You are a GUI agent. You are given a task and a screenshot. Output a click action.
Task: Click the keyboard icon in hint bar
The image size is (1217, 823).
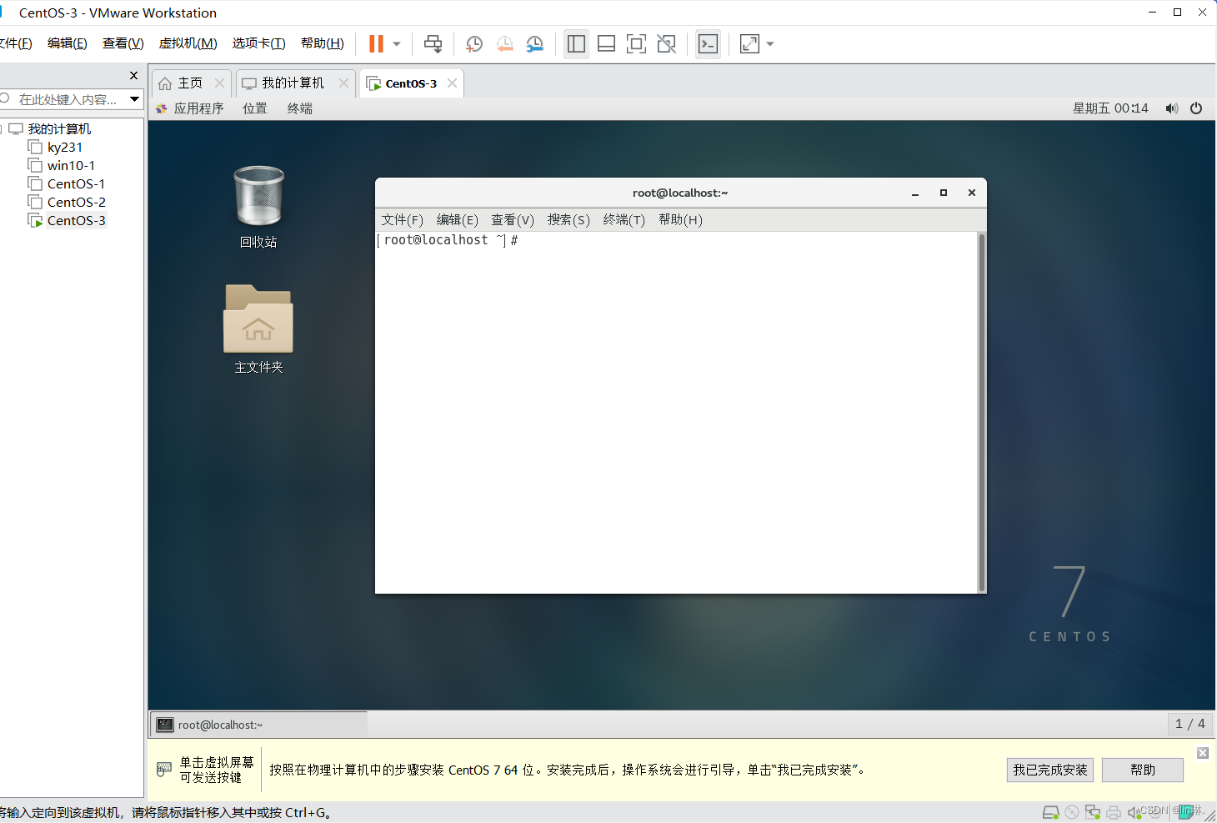click(163, 769)
